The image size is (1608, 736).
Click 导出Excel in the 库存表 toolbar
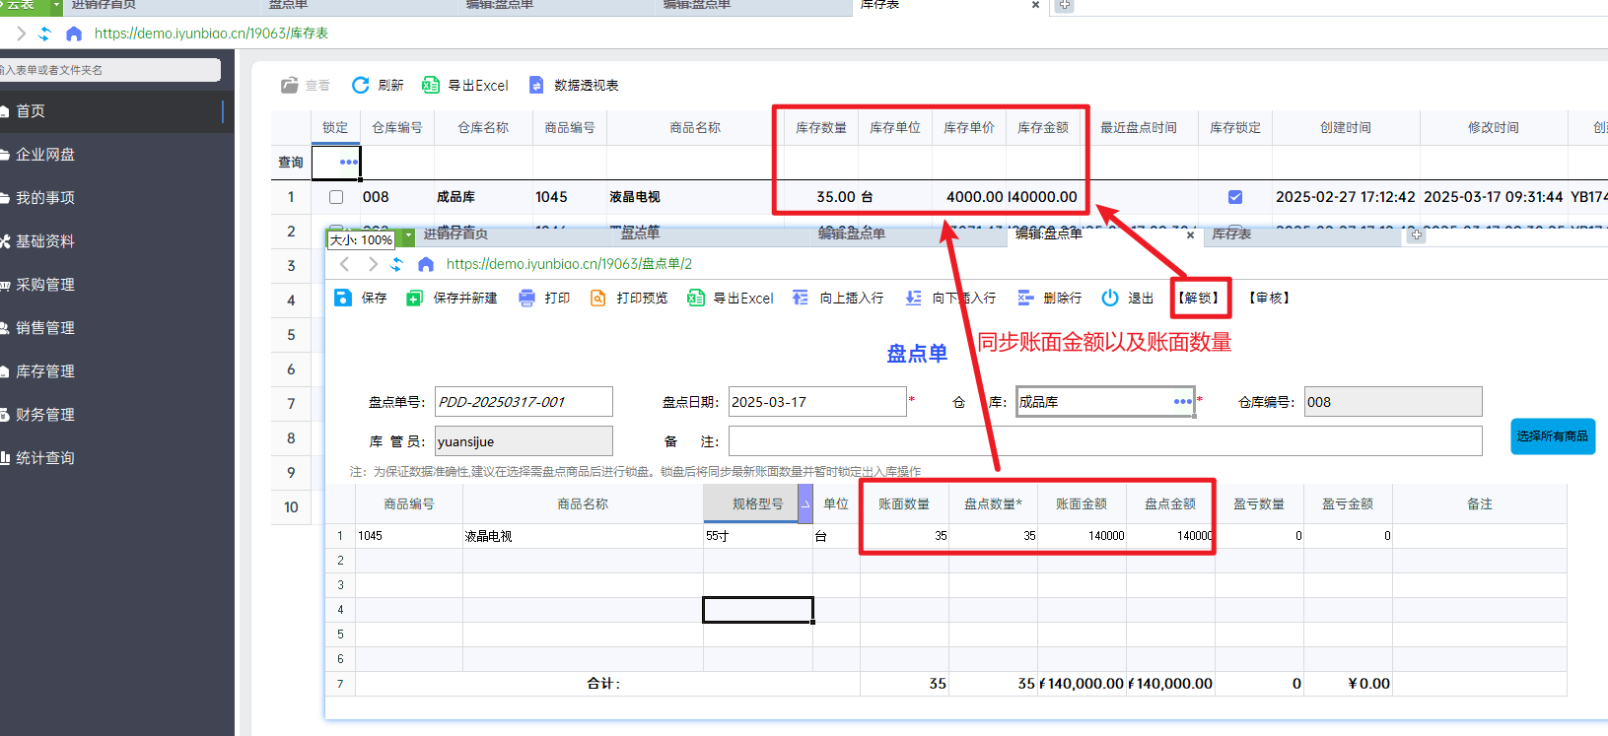tap(465, 85)
